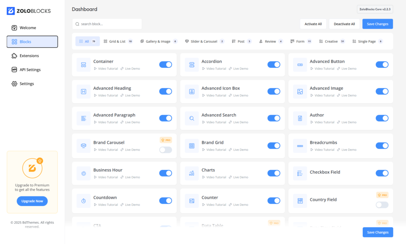Viewport: 406px width, 244px height.
Task: Open Brand Grid's Live Demo link
Action: (238, 150)
